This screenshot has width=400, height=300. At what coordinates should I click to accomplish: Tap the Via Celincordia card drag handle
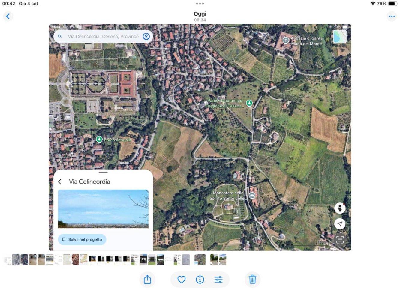coord(103,173)
